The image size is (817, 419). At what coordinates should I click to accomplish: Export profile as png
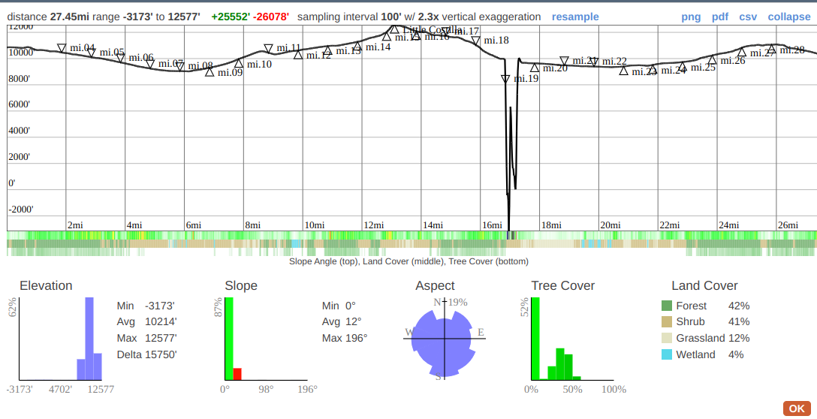coord(691,17)
